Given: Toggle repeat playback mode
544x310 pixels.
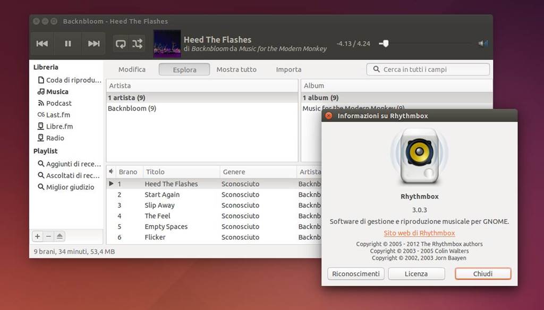Looking at the screenshot, I should (x=121, y=44).
